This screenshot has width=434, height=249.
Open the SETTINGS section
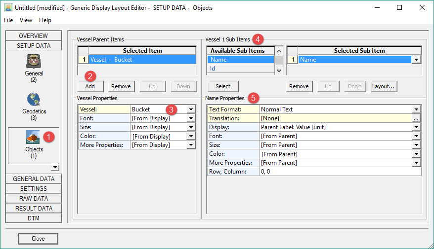tap(34, 188)
